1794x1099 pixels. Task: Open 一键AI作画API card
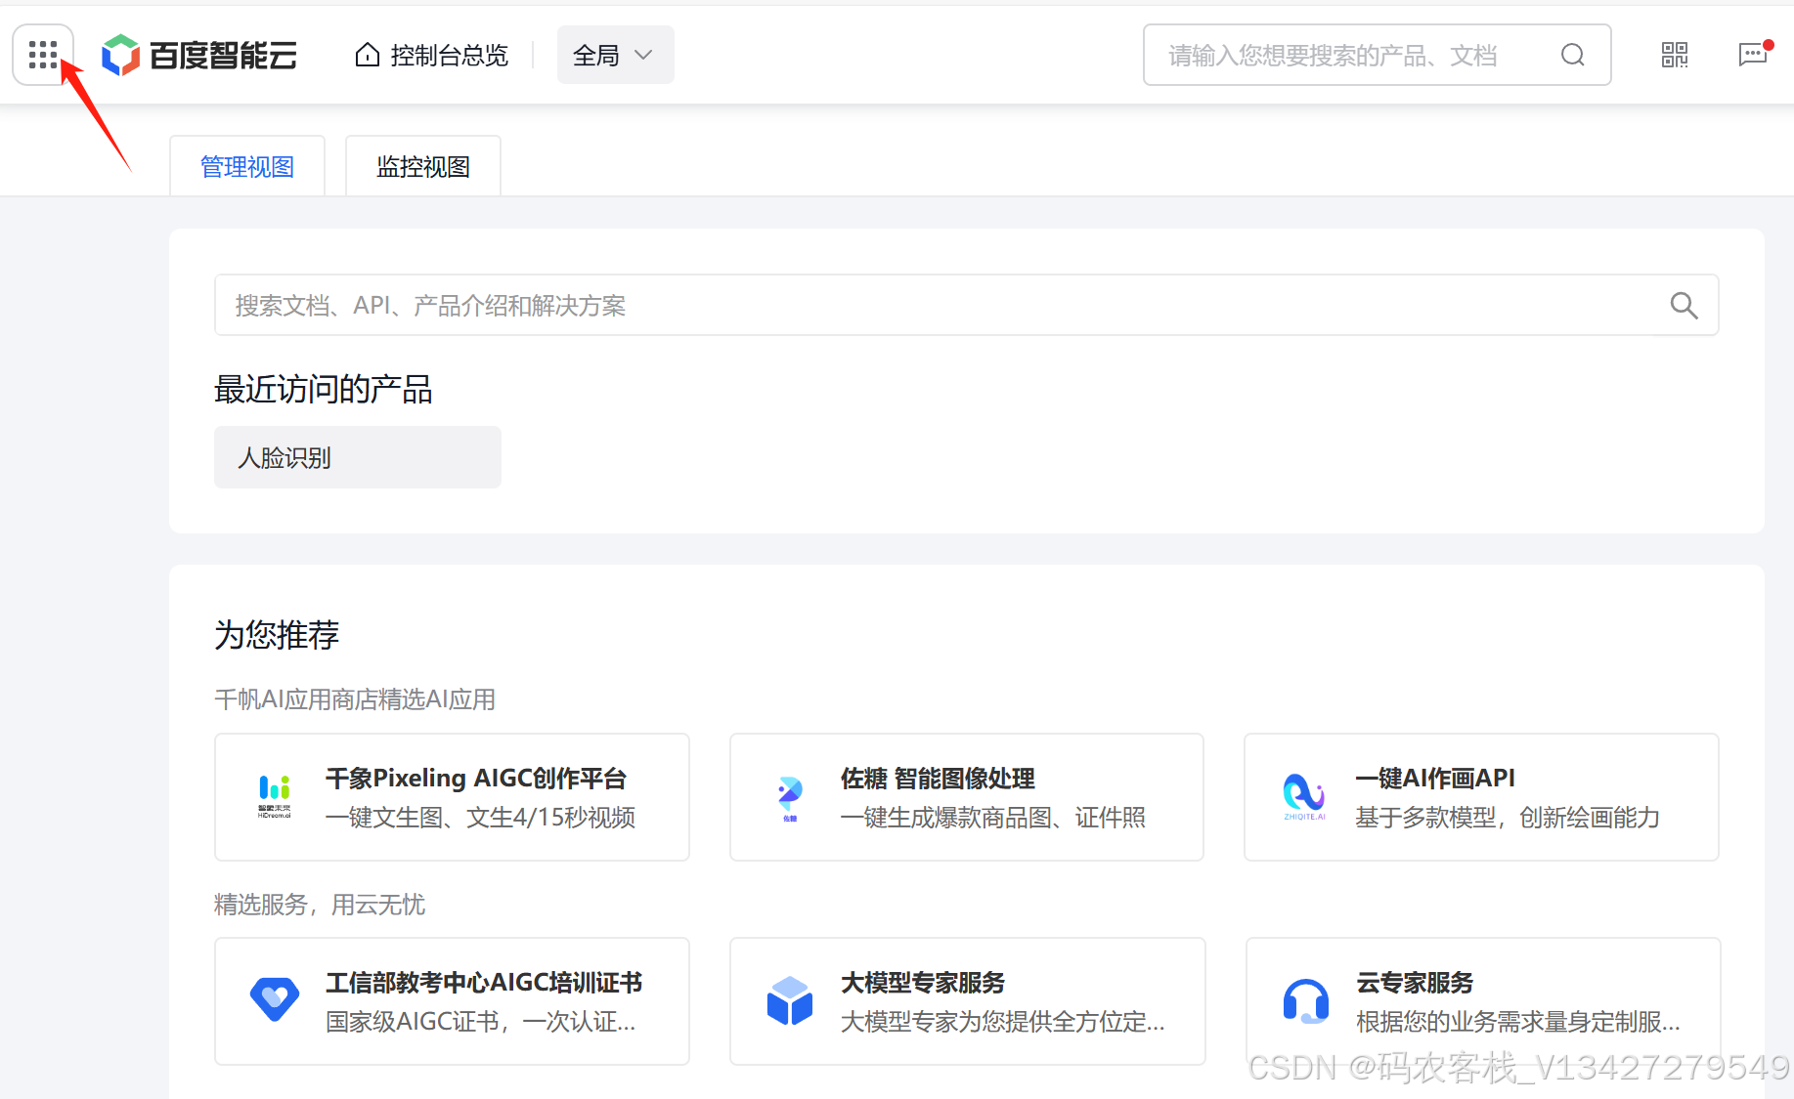(x=1481, y=797)
